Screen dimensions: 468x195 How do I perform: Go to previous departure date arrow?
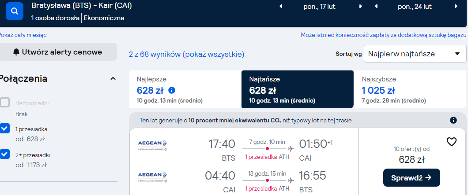pos(280,7)
